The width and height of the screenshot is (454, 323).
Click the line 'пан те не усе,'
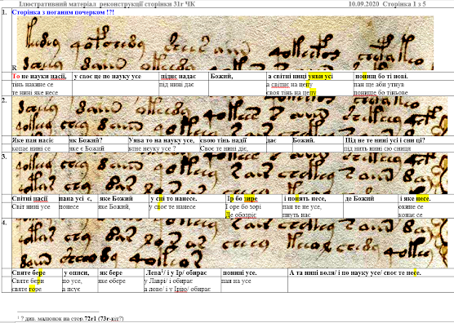[x=301, y=206]
